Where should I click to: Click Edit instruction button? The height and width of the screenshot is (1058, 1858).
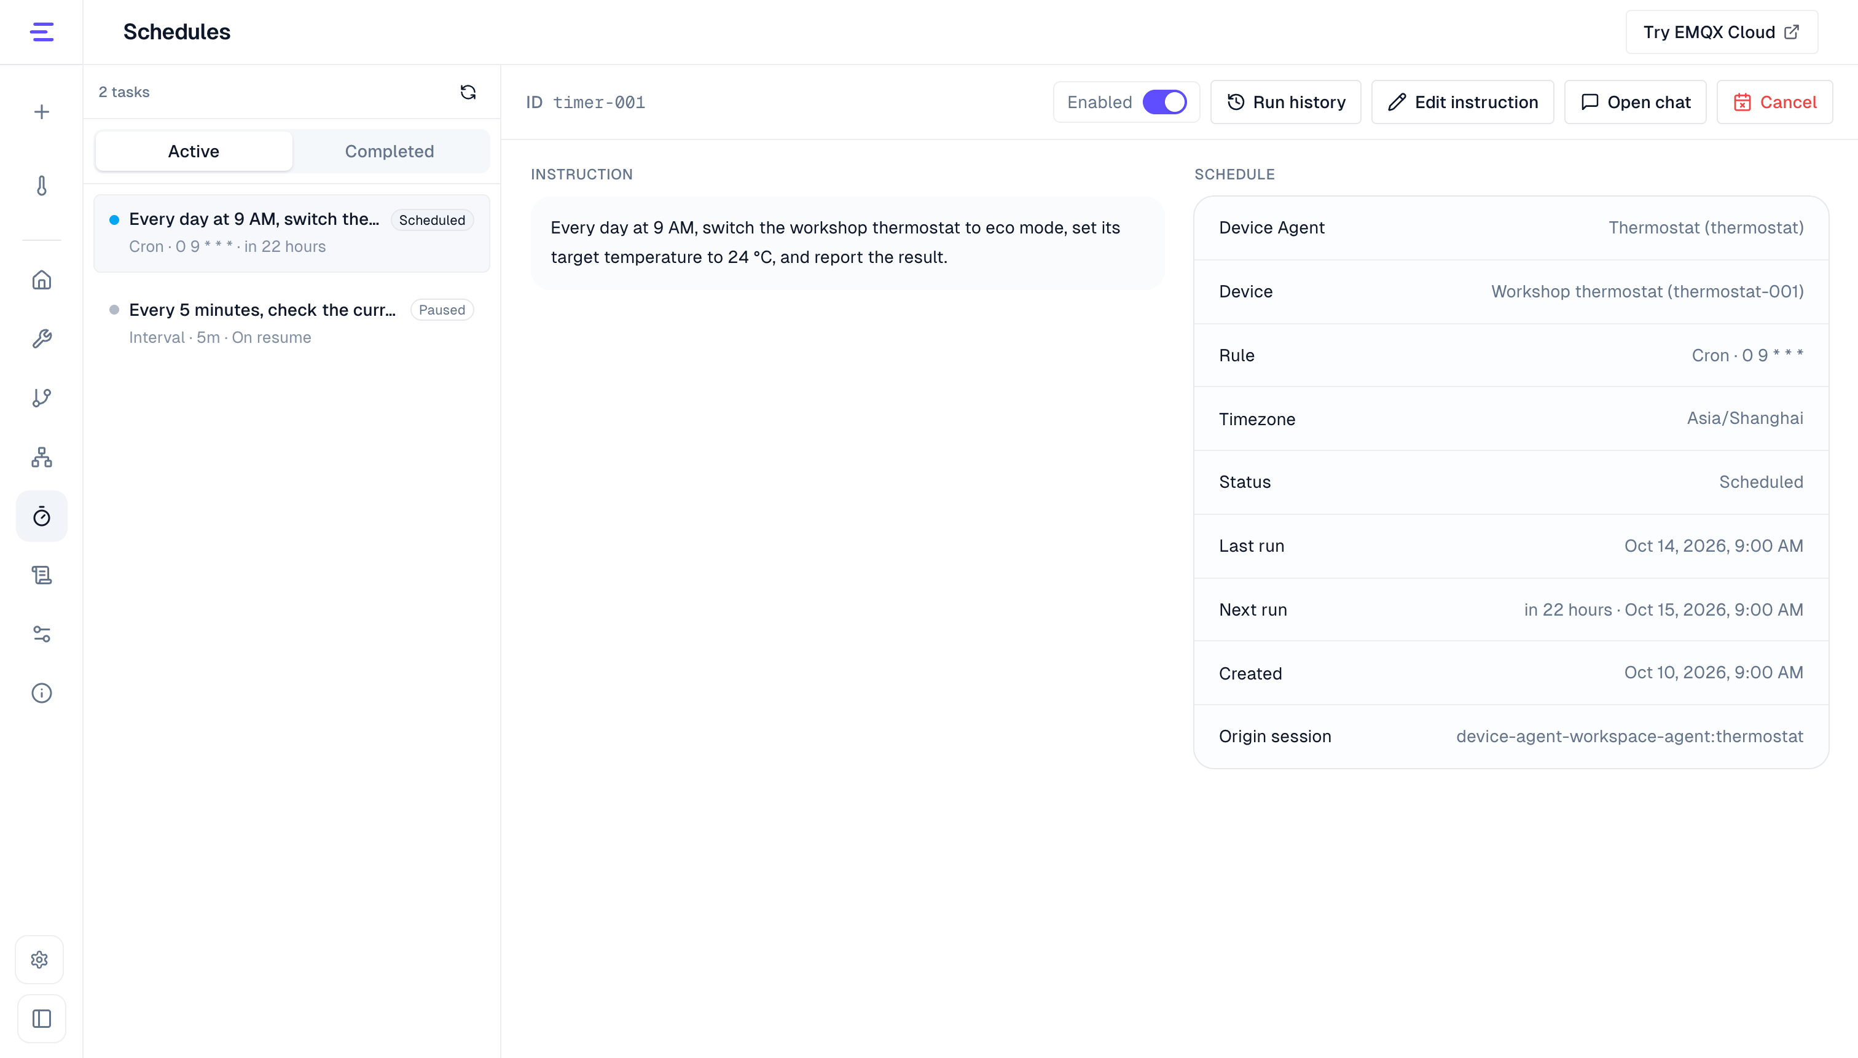(1462, 102)
